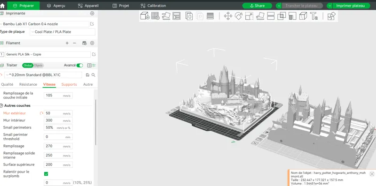Switch to the Calibration tab
376x186 pixels.
click(153, 6)
